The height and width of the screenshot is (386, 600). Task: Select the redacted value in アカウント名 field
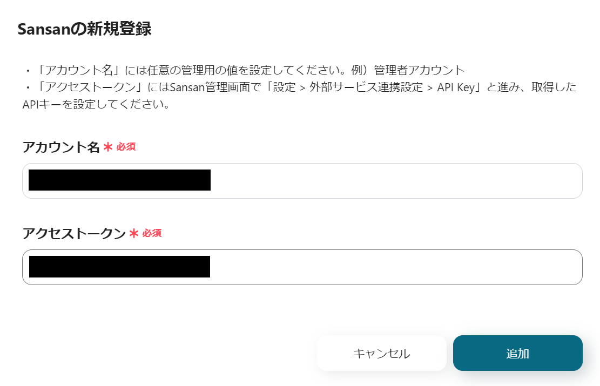(x=119, y=180)
